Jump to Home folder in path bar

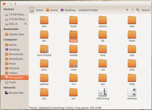[52, 10]
